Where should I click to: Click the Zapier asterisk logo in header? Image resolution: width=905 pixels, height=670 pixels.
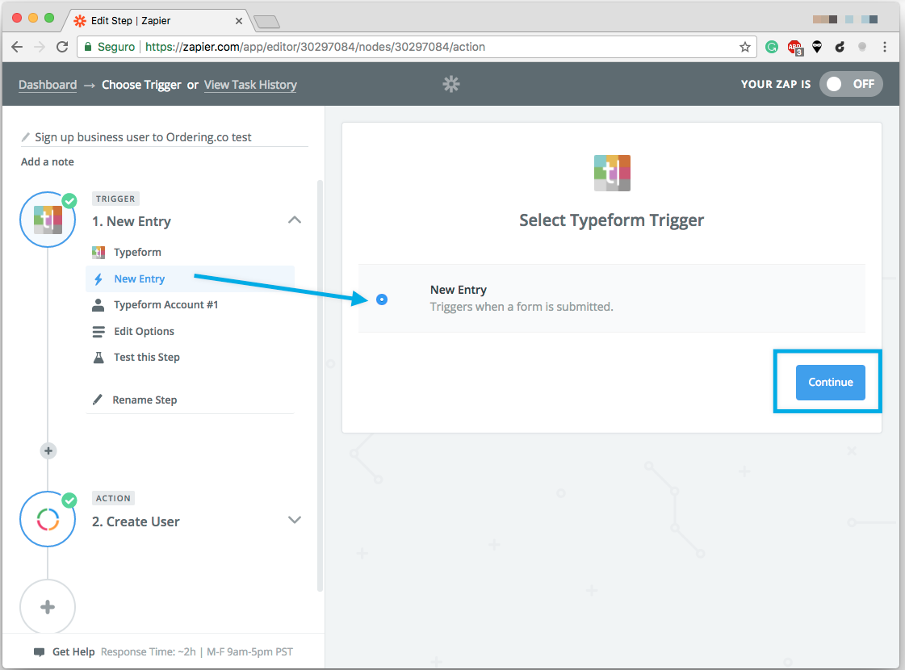coord(450,84)
